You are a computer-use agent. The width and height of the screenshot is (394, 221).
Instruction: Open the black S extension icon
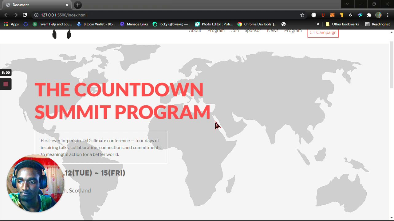(351, 15)
